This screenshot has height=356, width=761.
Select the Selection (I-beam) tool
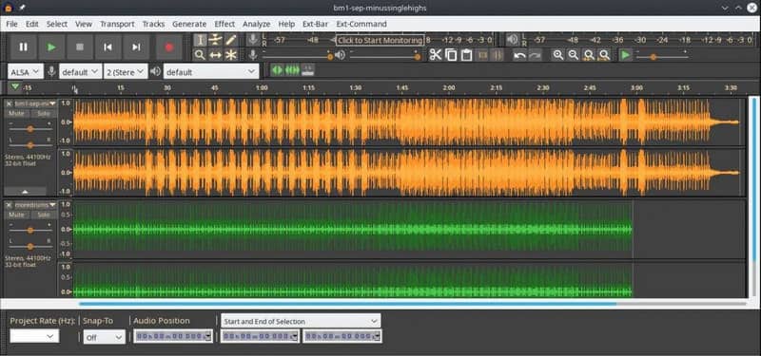tap(200, 40)
